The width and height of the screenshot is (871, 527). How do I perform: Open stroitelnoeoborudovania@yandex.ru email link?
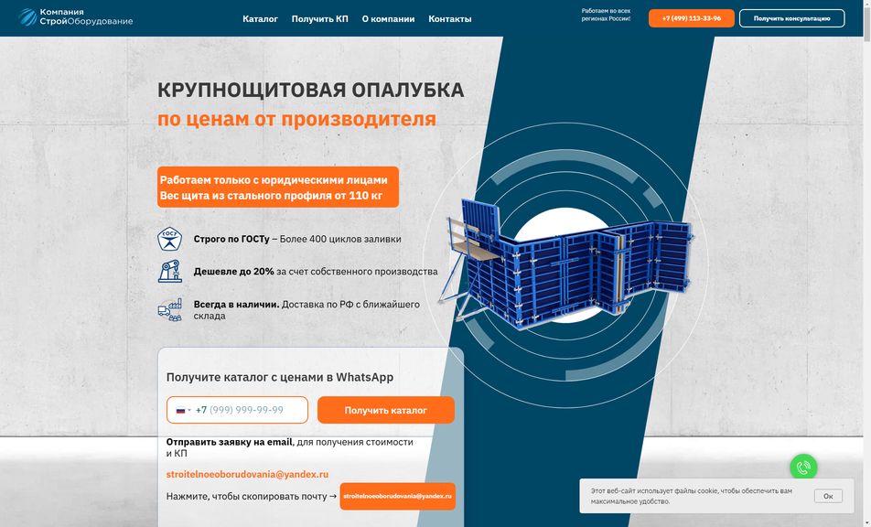coord(247,474)
